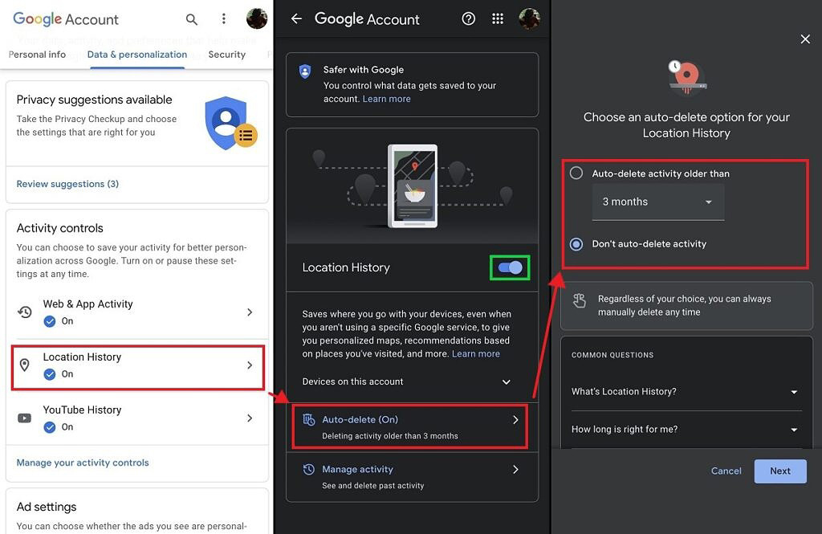822x534 pixels.
Task: Click the Web & App Activity On checkmark
Action: pos(50,321)
